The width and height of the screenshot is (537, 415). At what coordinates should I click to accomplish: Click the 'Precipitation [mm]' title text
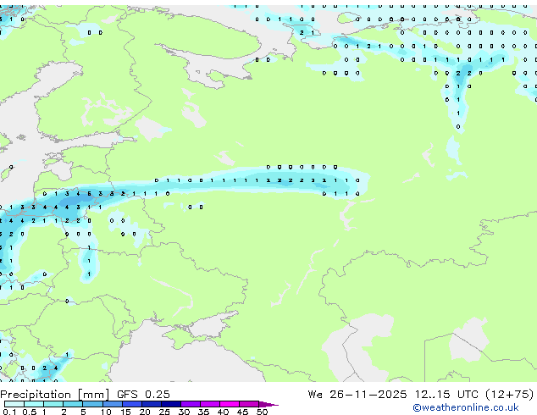click(x=55, y=395)
